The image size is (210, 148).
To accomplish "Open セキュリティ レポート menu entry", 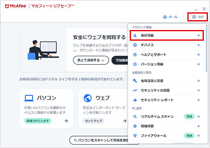I will pyautogui.click(x=167, y=100).
